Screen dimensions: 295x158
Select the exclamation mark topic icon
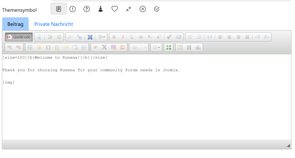coord(73,9)
